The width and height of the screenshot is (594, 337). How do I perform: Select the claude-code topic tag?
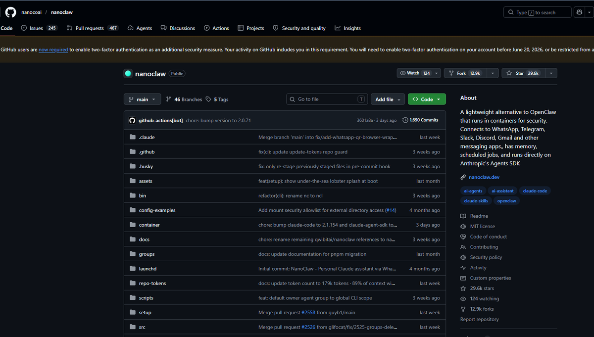click(x=535, y=191)
